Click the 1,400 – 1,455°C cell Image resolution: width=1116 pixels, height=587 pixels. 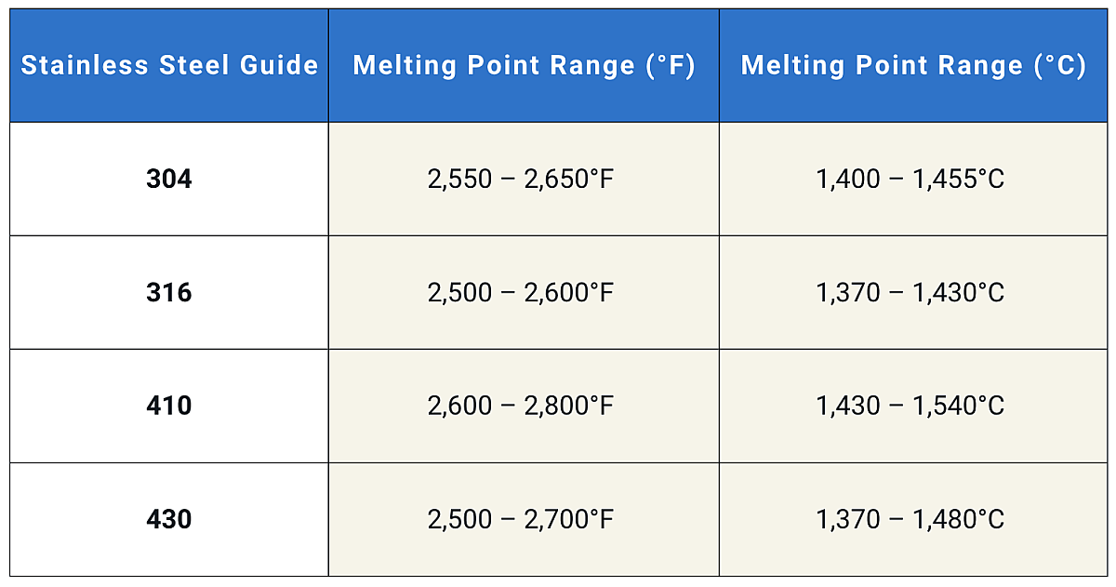click(x=910, y=179)
